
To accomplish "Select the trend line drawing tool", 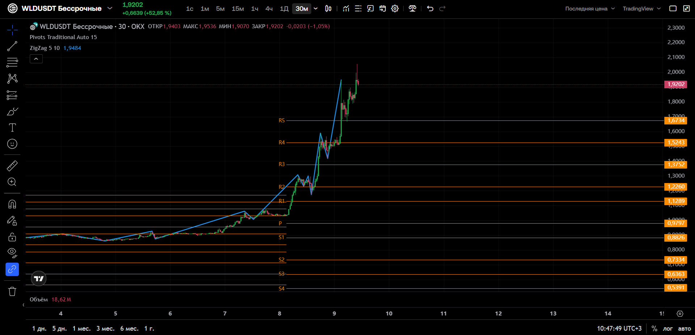I will (x=12, y=46).
